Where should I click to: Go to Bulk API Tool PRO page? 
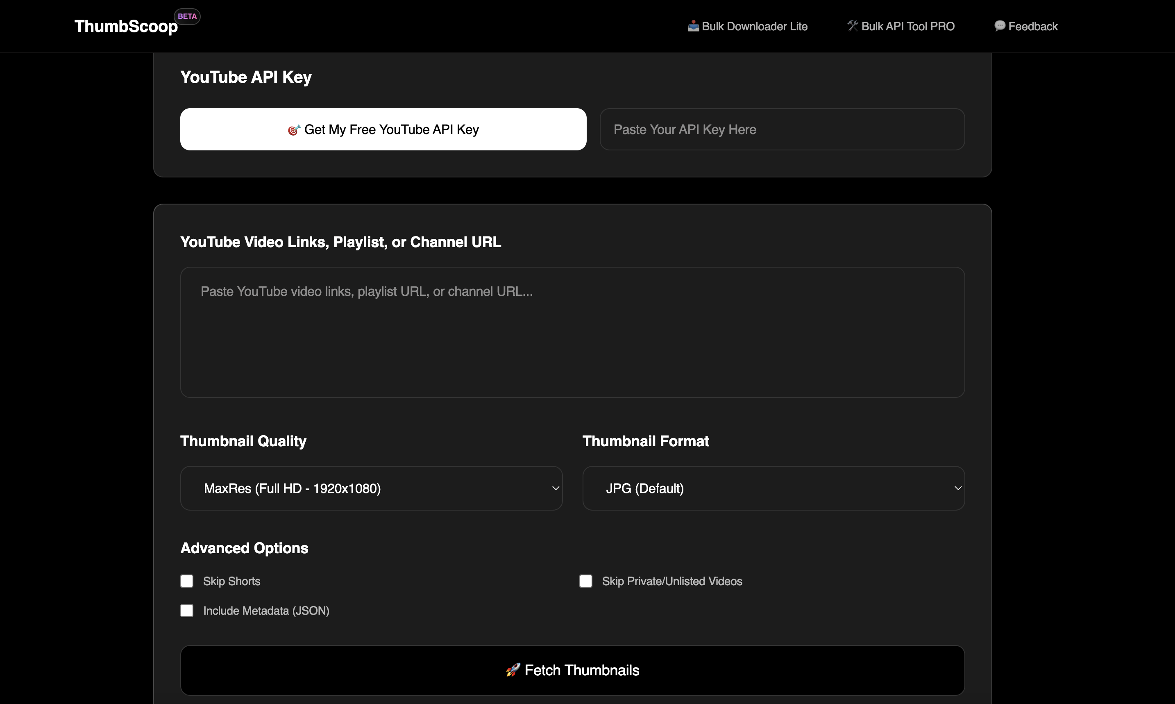pyautogui.click(x=907, y=27)
